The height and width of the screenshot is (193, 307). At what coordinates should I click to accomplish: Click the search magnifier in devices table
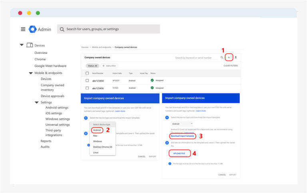[x=222, y=58]
